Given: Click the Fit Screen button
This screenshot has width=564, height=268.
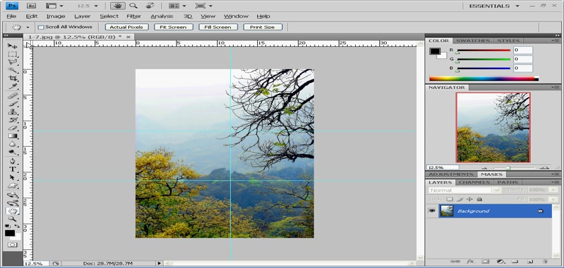Looking at the screenshot, I should (173, 27).
